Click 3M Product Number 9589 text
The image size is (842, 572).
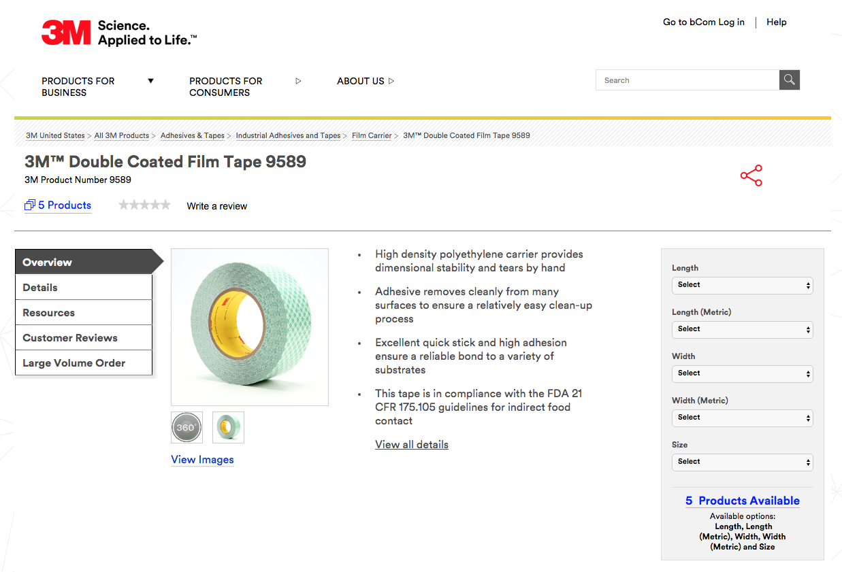click(x=78, y=180)
